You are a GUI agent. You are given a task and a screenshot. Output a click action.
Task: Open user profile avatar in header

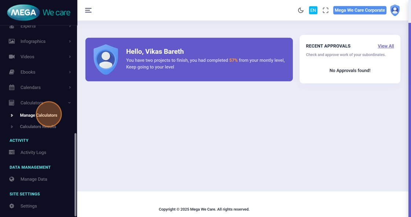(x=395, y=10)
